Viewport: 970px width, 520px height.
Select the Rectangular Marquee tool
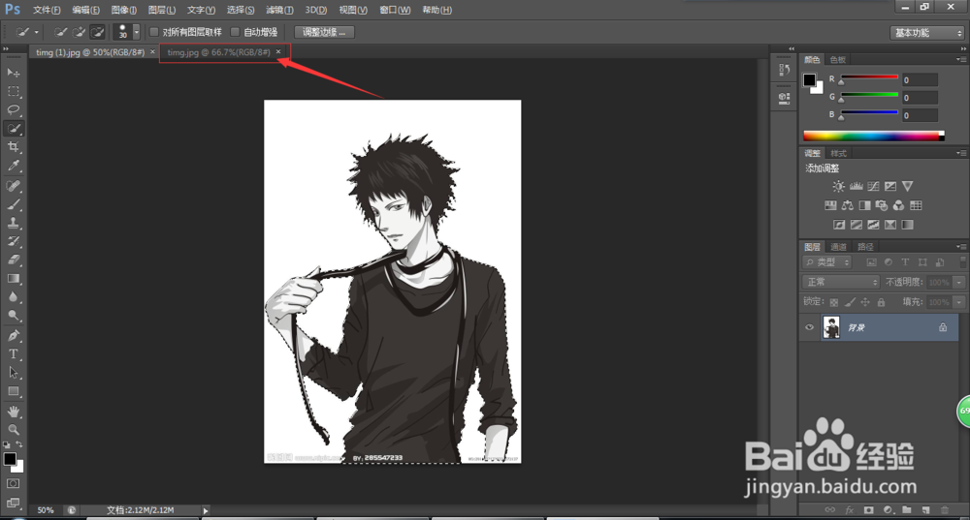pyautogui.click(x=13, y=91)
